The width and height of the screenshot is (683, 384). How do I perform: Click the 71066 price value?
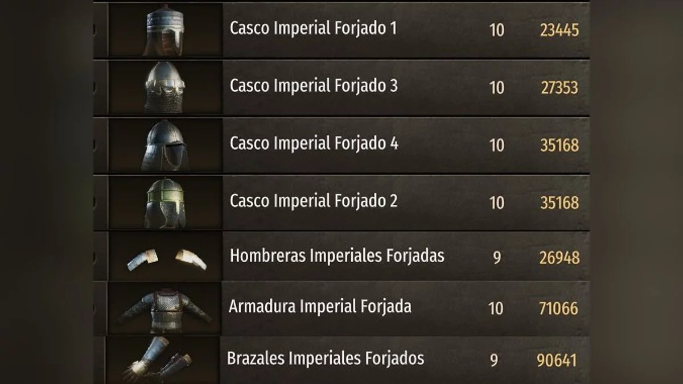coord(558,309)
